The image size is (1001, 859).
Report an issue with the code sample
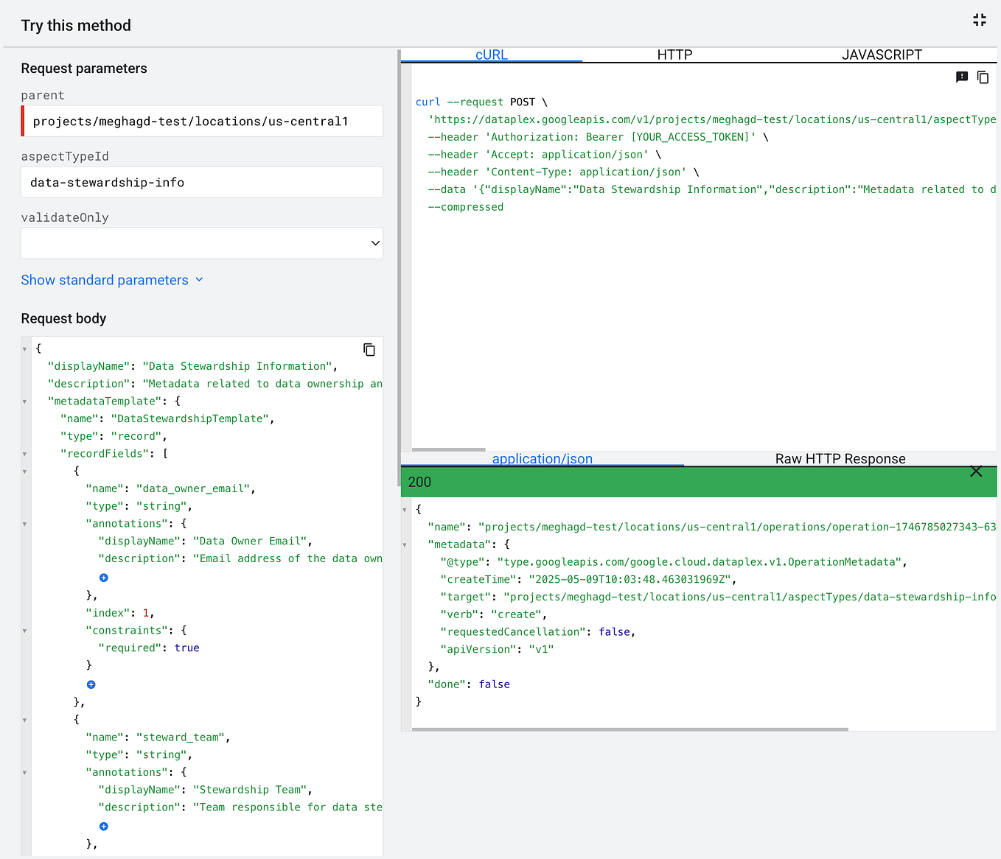961,77
